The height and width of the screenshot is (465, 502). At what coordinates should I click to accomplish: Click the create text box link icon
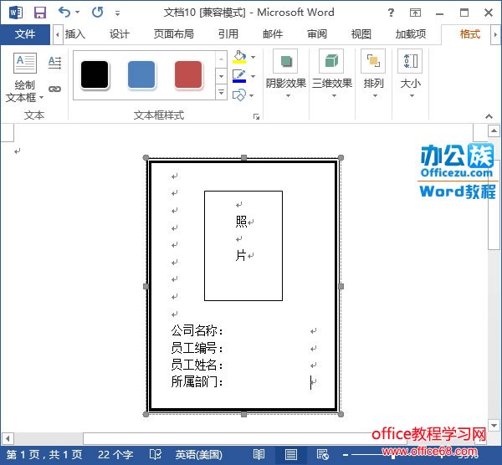(54, 89)
